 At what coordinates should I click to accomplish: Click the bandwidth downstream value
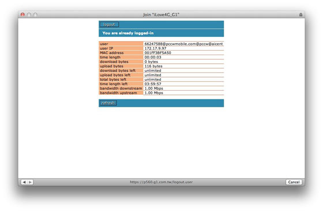(153, 89)
